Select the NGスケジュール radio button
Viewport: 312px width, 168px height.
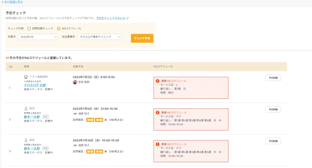(x=58, y=28)
